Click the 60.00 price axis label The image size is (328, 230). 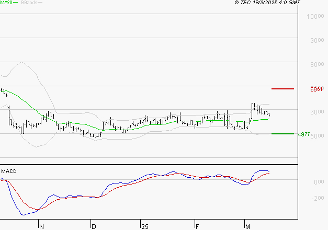pyautogui.click(x=317, y=112)
